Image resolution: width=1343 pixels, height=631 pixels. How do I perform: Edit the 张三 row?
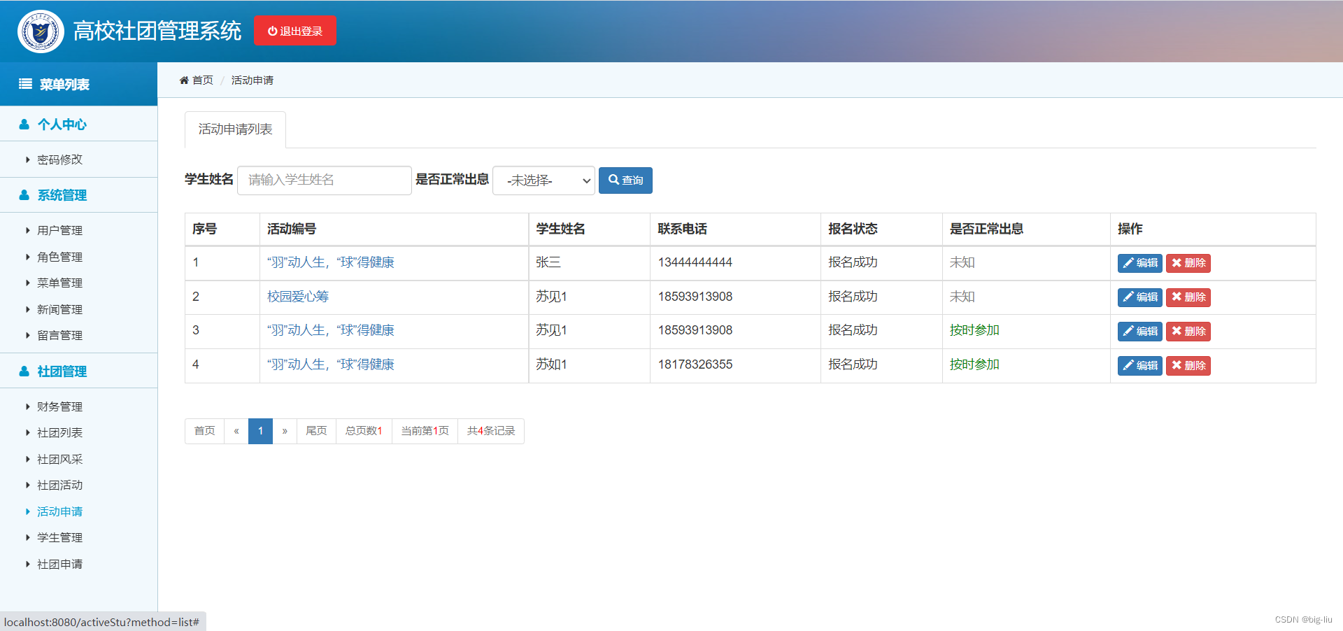[1139, 263]
